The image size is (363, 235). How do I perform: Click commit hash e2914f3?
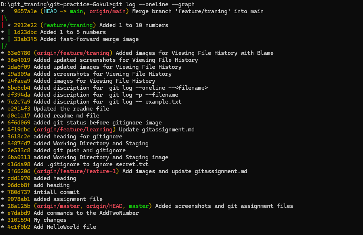19,109
